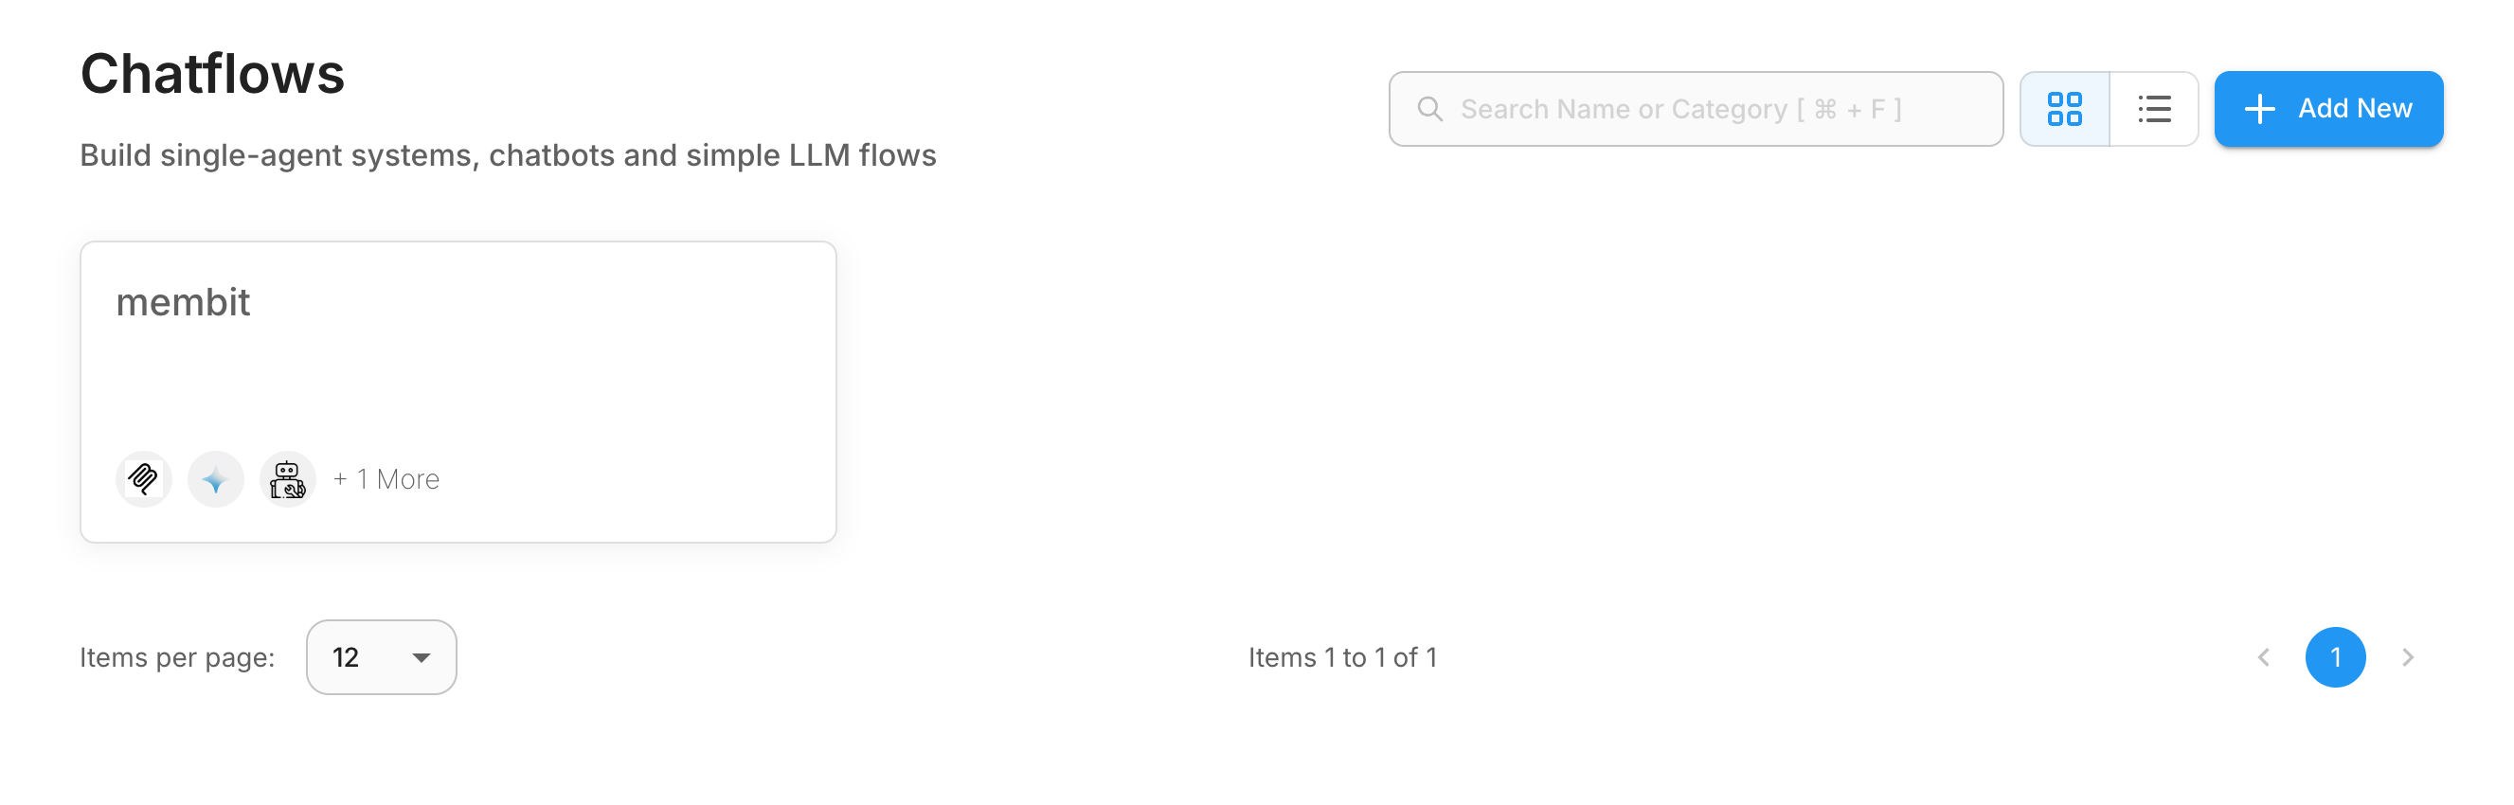Open the paperclip node icon on membit card
2514x805 pixels.
click(143, 478)
